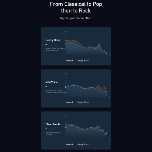Image resolution: width=152 pixels, height=152 pixels.
Task: Click the orange end point in Mild Voice chart
Action: [106, 92]
